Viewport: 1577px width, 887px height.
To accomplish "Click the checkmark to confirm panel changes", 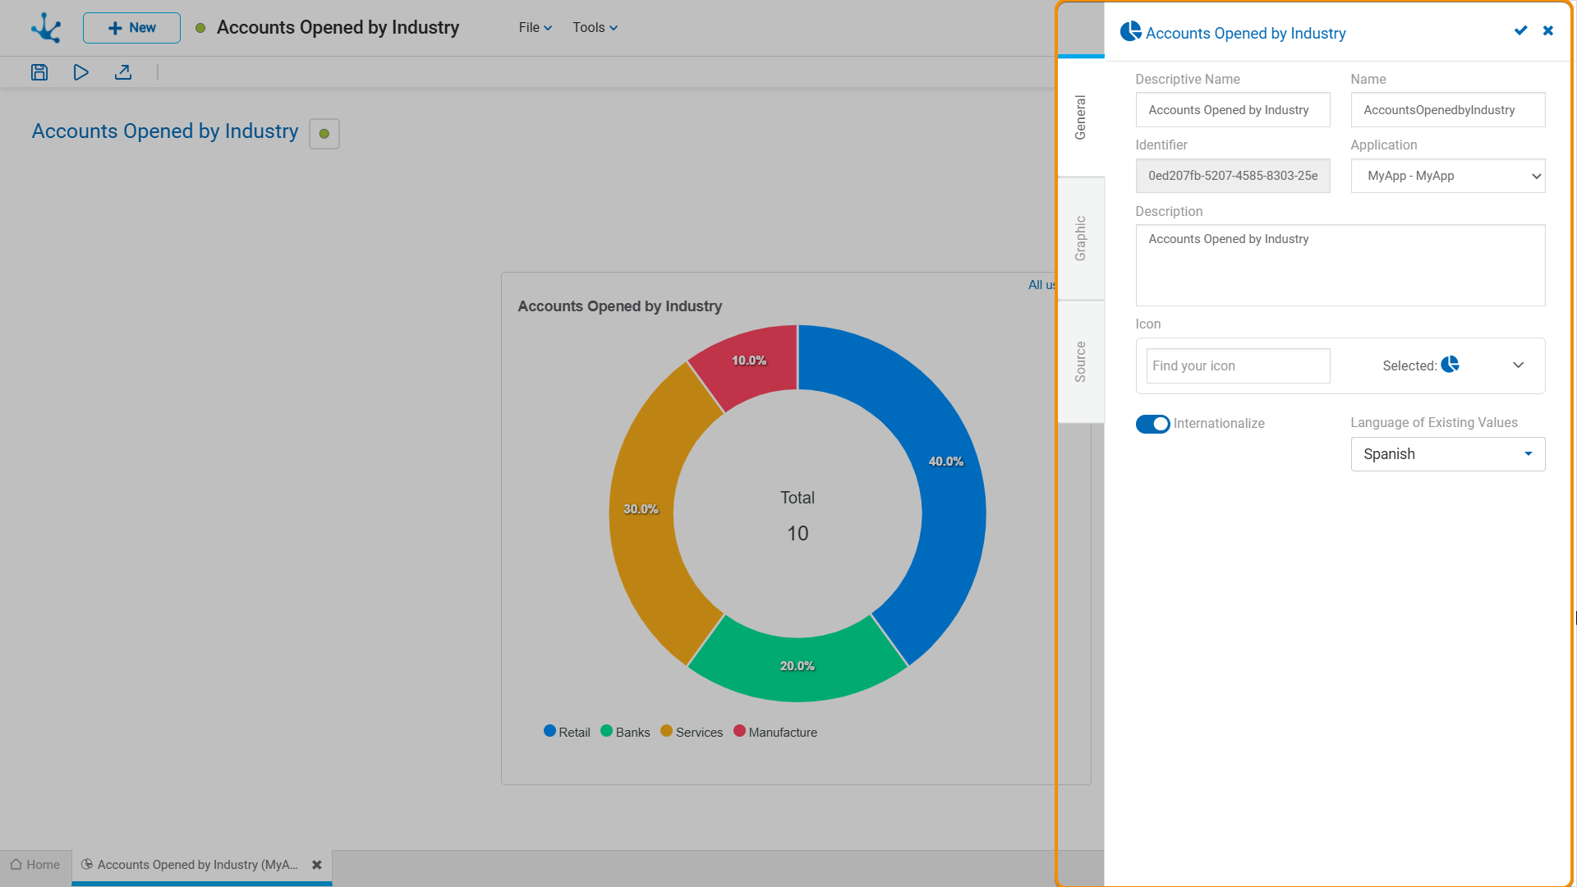I will (x=1520, y=30).
